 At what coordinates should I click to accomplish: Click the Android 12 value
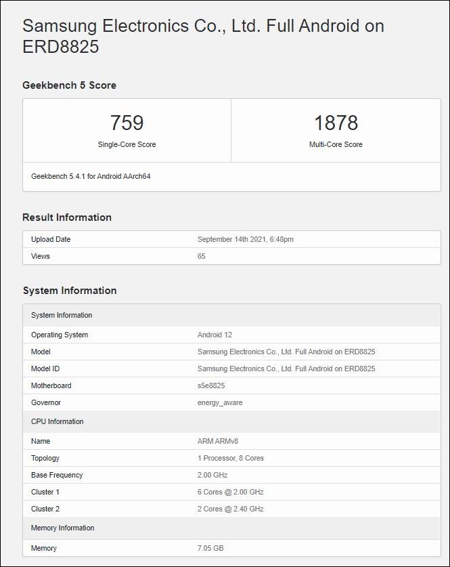click(x=215, y=335)
